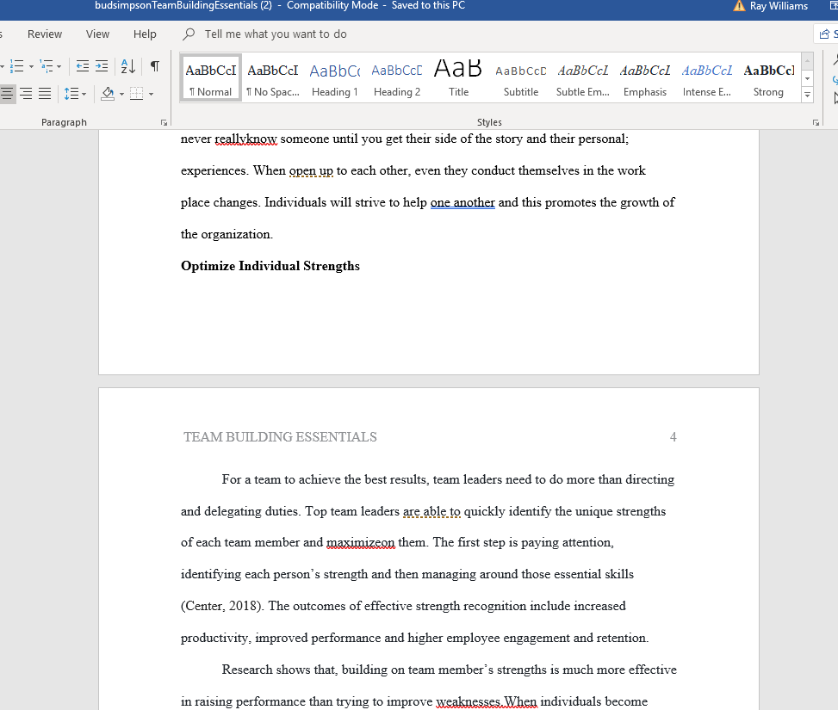The width and height of the screenshot is (838, 710).
Task: Click the page number 4 in header
Action: (674, 437)
